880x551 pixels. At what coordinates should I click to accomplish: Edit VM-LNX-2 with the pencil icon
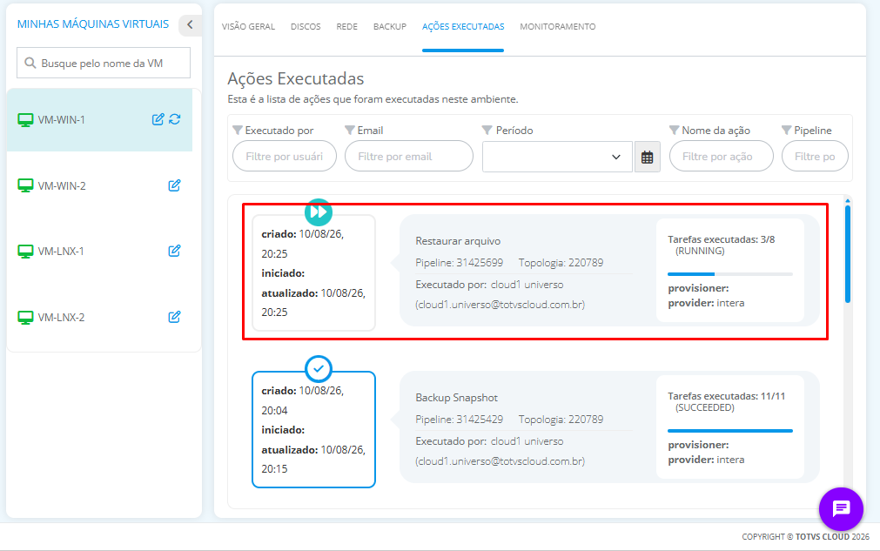(175, 317)
